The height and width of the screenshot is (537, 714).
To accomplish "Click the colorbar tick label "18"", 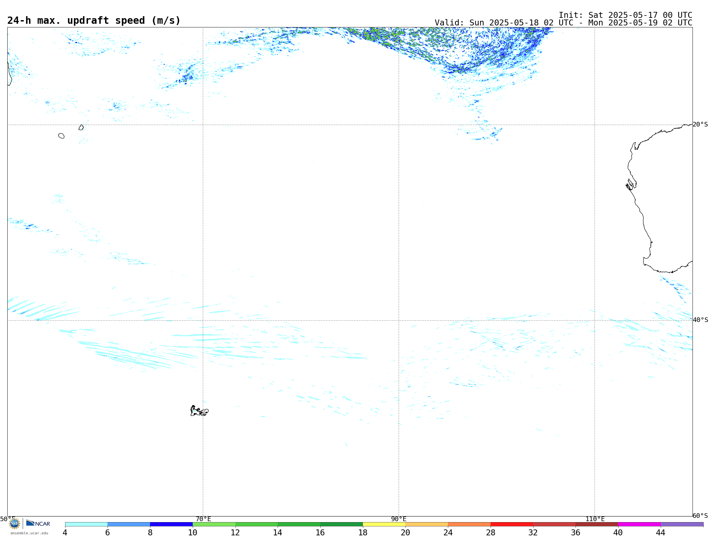I will tap(363, 532).
